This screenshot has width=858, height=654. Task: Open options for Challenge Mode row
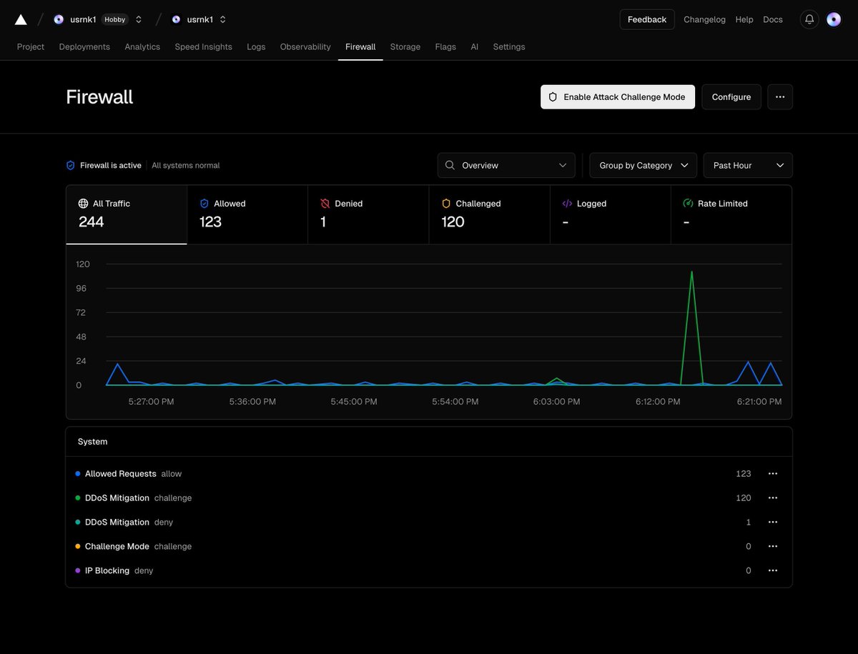(773, 547)
